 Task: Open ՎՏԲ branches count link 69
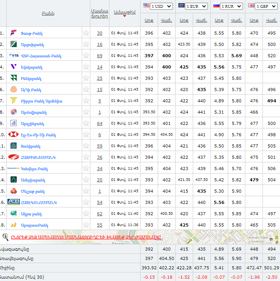100,56
